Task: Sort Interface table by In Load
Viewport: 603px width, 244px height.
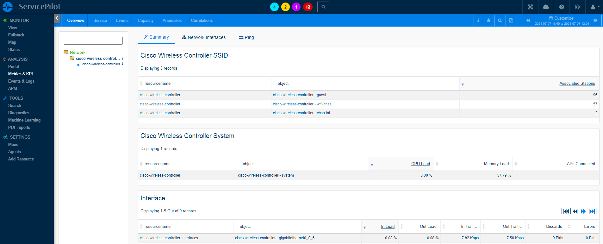Action: pos(388,226)
